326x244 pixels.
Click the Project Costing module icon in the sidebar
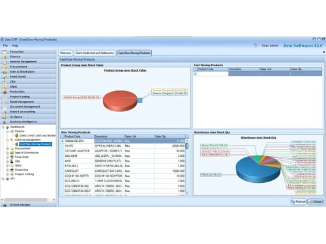5,97
